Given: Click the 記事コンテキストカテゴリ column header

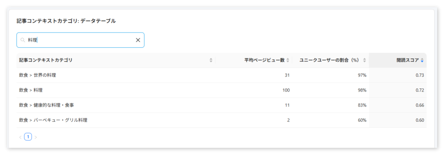Looking at the screenshot, I should coord(46,60).
